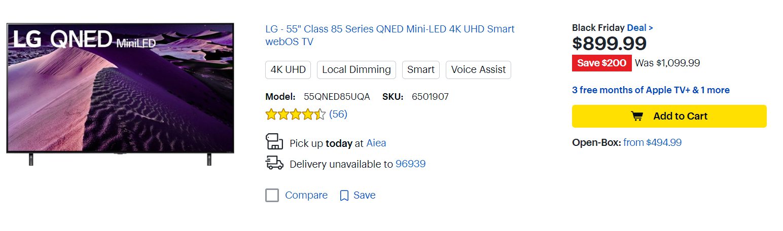Screen dimensions: 783x231
Task: Click the Save bookmark icon
Action: pos(344,196)
